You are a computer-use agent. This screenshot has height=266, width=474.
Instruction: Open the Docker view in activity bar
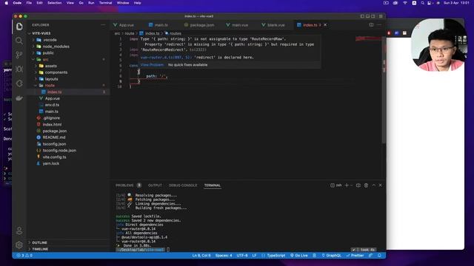[19, 98]
